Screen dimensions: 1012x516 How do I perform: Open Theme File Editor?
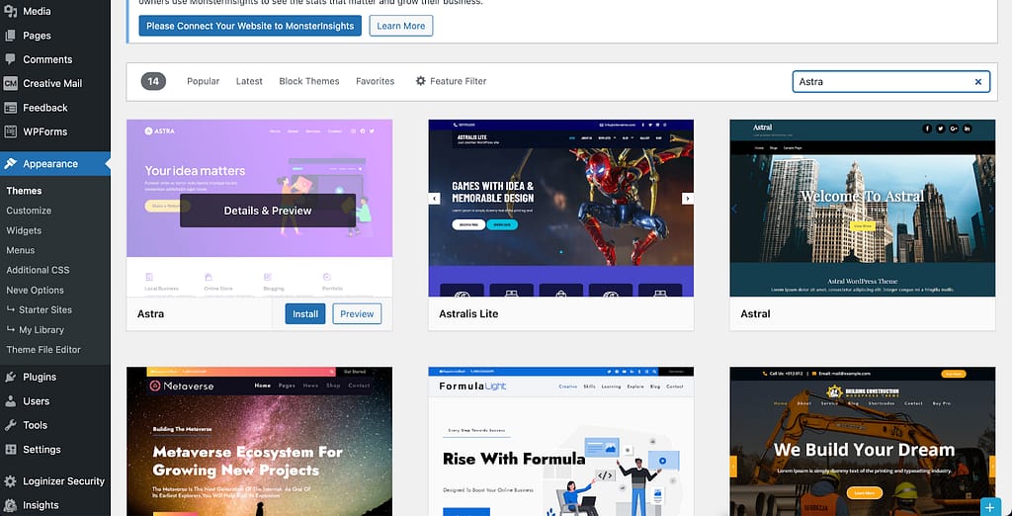pyautogui.click(x=43, y=350)
